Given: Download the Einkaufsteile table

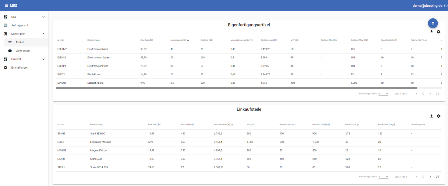Looking at the screenshot, I should (x=432, y=116).
